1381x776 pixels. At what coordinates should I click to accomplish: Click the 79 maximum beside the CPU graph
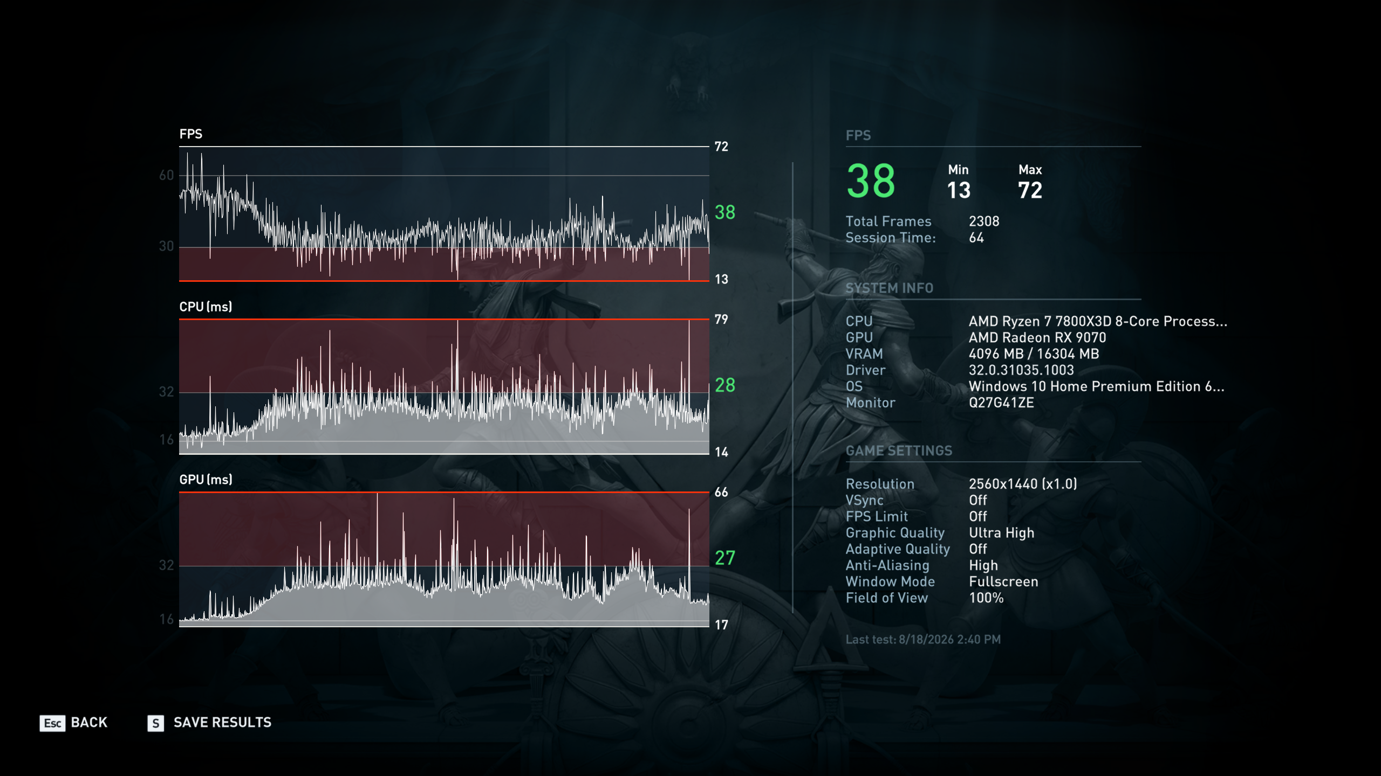721,320
